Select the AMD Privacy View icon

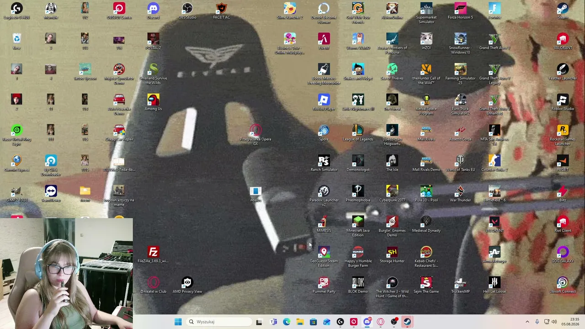(187, 286)
